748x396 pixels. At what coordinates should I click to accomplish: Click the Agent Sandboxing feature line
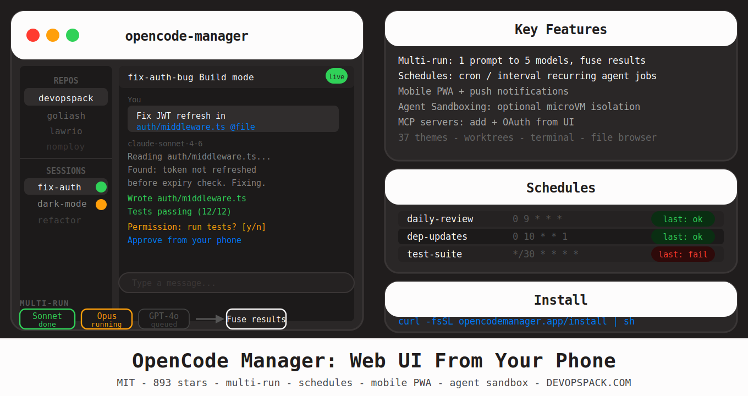(x=519, y=107)
